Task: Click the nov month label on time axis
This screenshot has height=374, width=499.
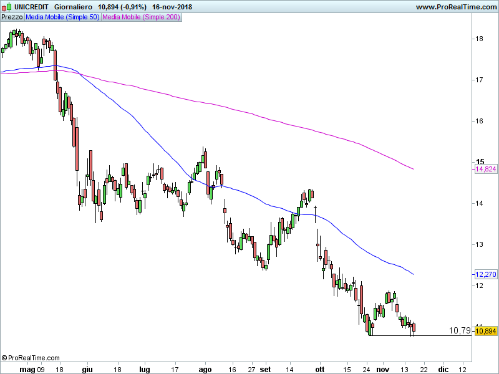Action: pos(382,369)
